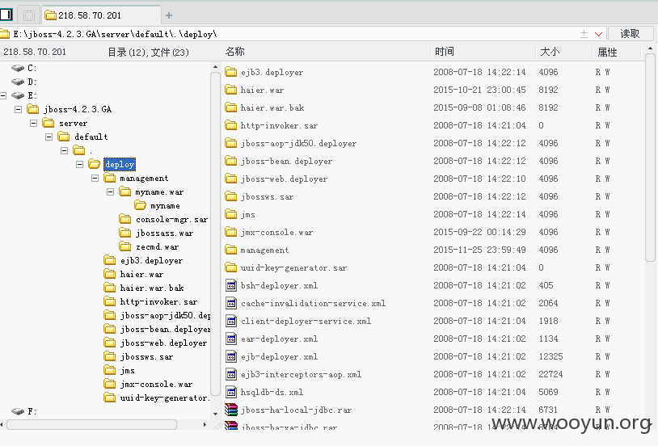The height and width of the screenshot is (446, 658).
Task: Click the 目录(12),文件(23) count label
Action: coord(148,52)
